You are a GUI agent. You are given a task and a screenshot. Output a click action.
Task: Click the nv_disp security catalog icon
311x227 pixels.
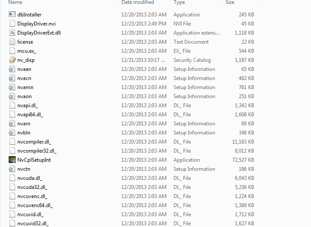coord(12,60)
